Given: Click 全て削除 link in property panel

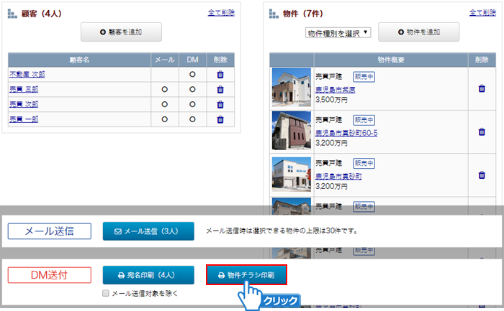Looking at the screenshot, I should (x=482, y=13).
